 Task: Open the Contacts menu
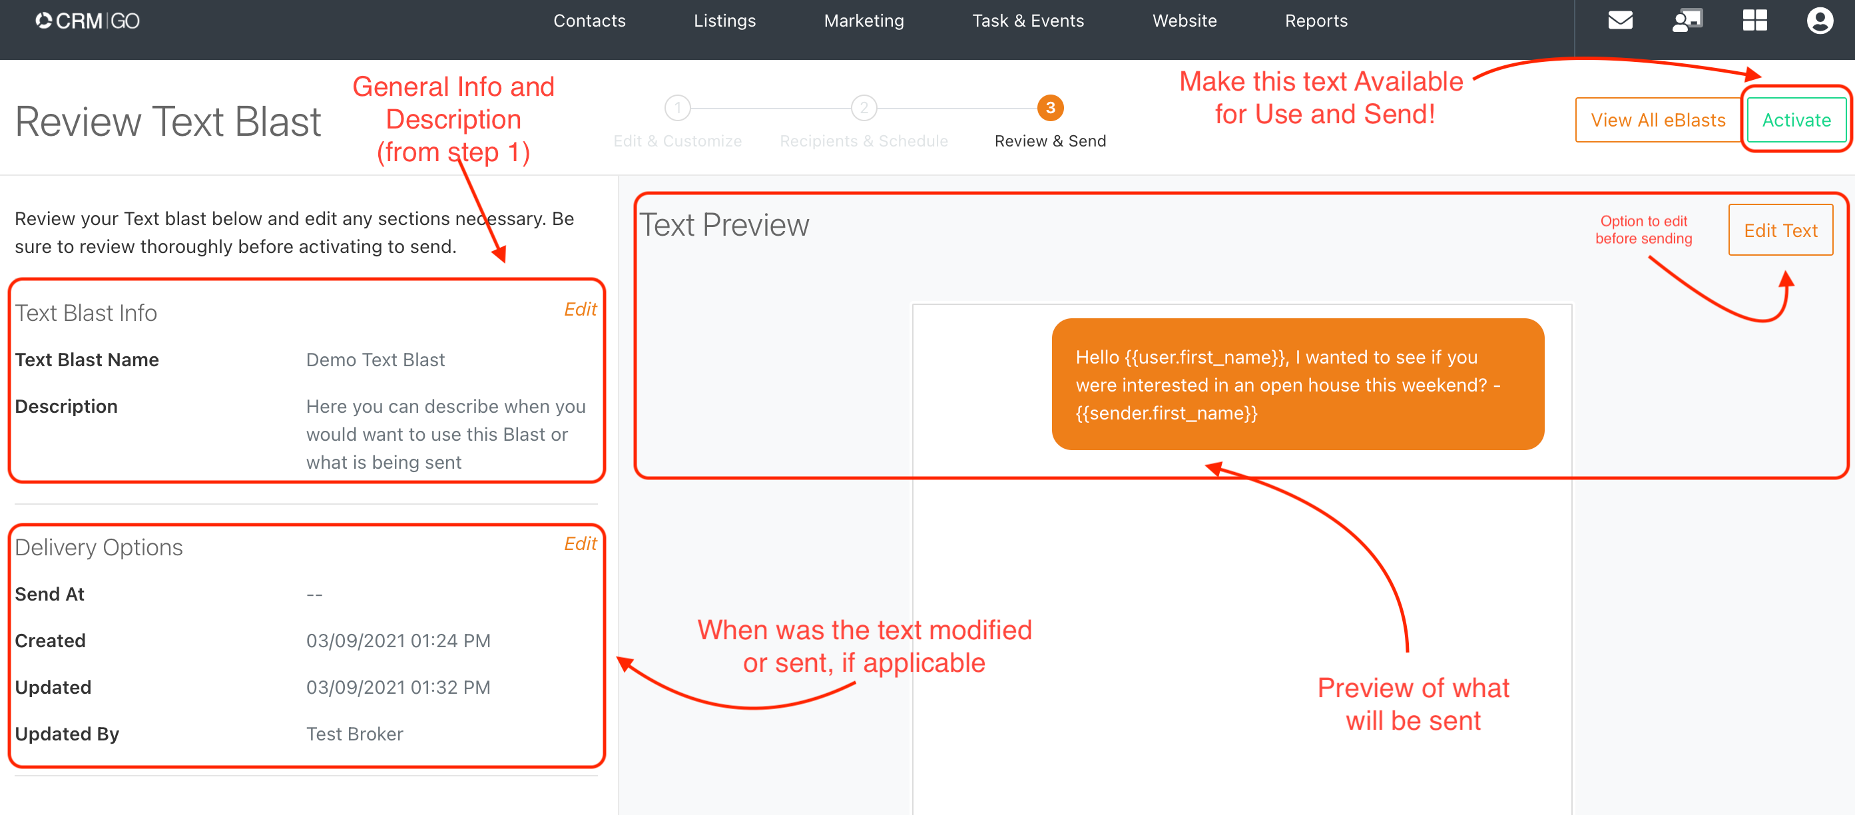(589, 21)
